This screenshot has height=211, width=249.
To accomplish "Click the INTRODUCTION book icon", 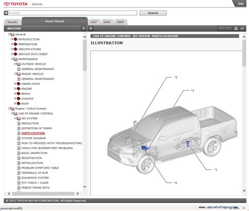I will tap(15, 39).
